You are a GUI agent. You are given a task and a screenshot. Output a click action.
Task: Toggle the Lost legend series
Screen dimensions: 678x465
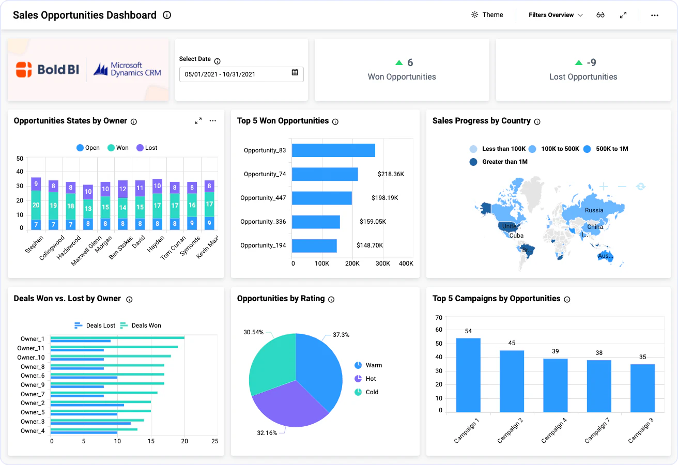147,148
